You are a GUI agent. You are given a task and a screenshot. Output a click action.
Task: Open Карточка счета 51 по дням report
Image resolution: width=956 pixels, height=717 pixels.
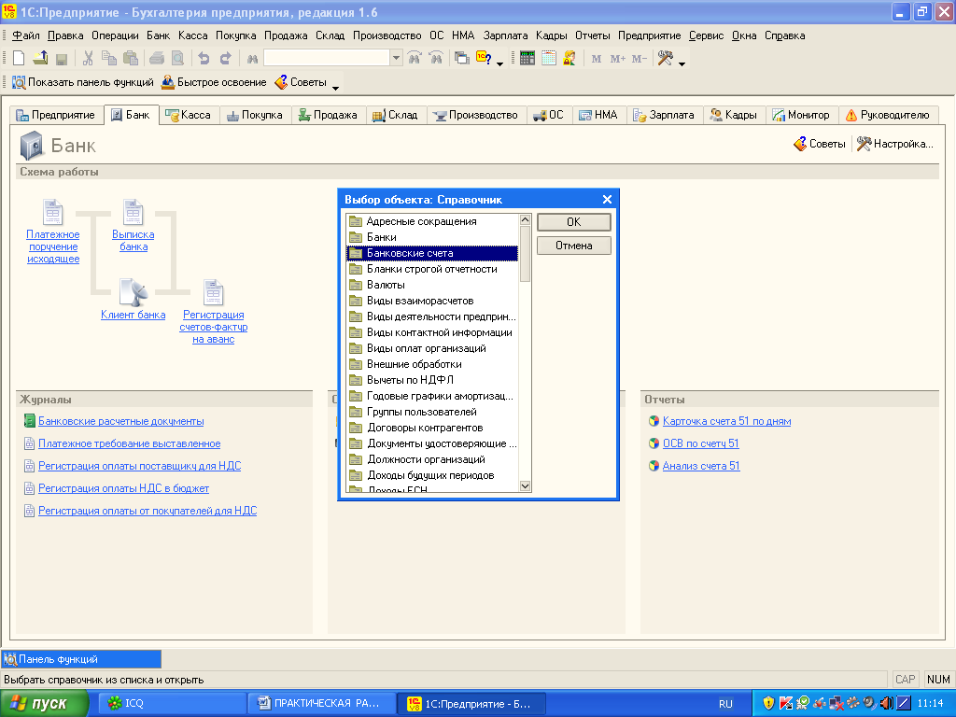coord(726,421)
